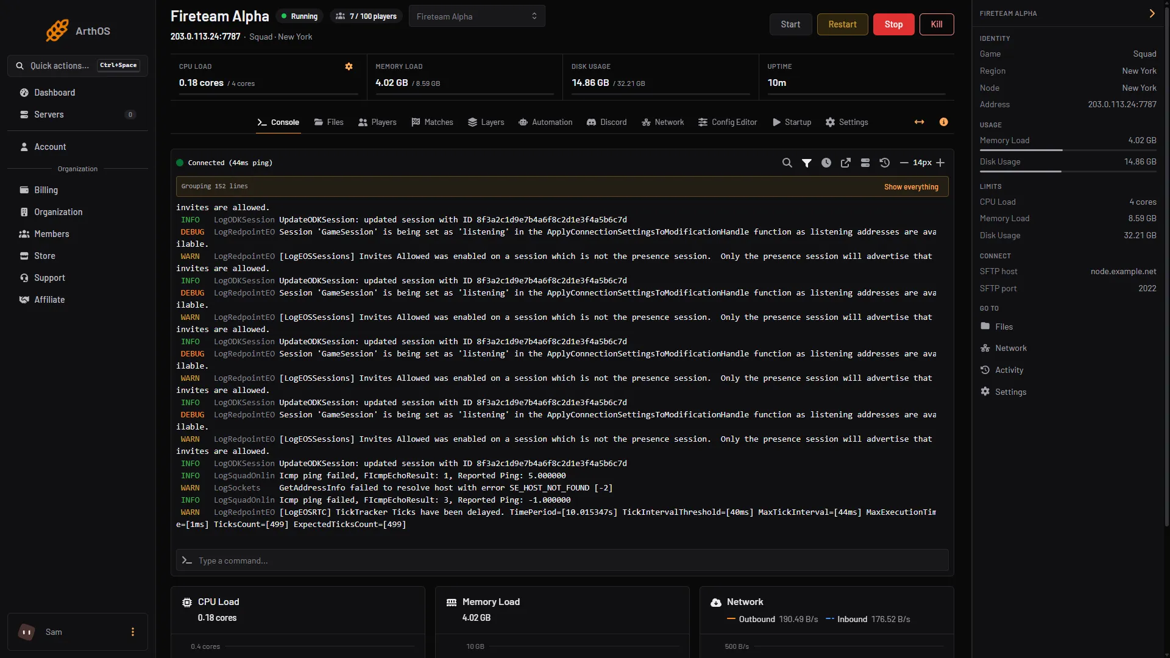This screenshot has height=658, width=1170.
Task: Open the Settings tab in server tabs
Action: click(x=847, y=122)
